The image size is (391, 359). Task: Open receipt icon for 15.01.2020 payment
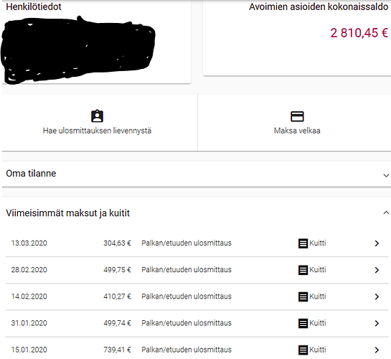tap(303, 350)
